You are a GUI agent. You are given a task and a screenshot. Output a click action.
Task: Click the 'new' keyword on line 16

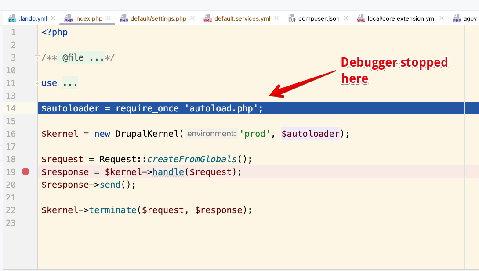pyautogui.click(x=102, y=134)
